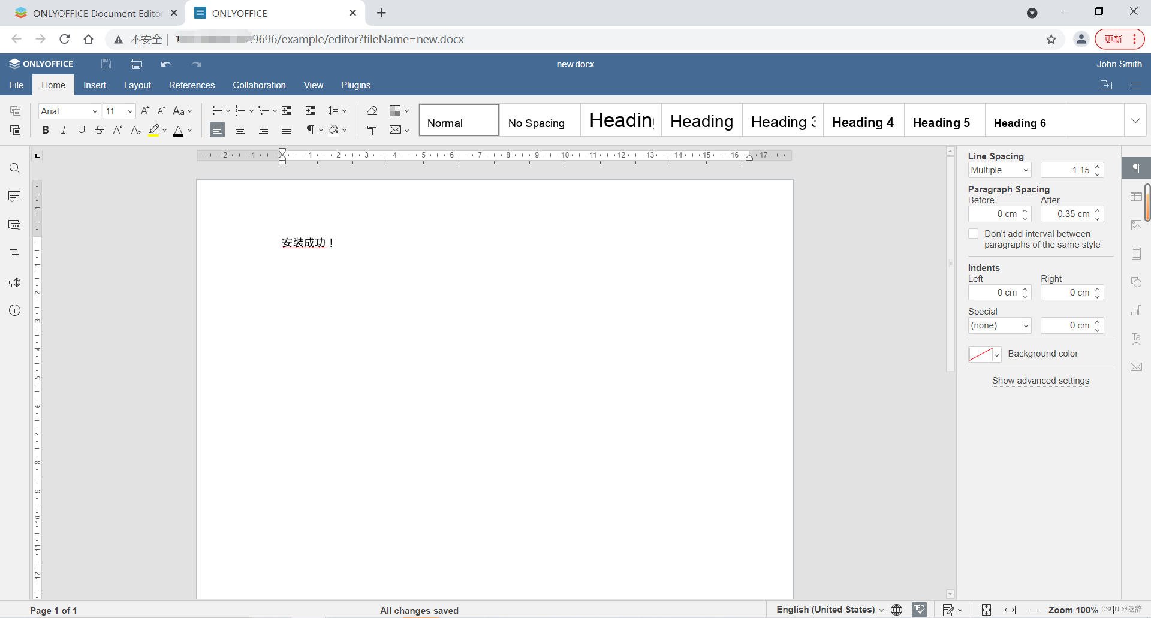Screen dimensions: 1151x618
Task: Open the paragraph Background color swatch
Action: 984,354
